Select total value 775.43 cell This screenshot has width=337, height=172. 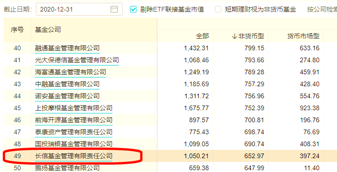coord(199,132)
